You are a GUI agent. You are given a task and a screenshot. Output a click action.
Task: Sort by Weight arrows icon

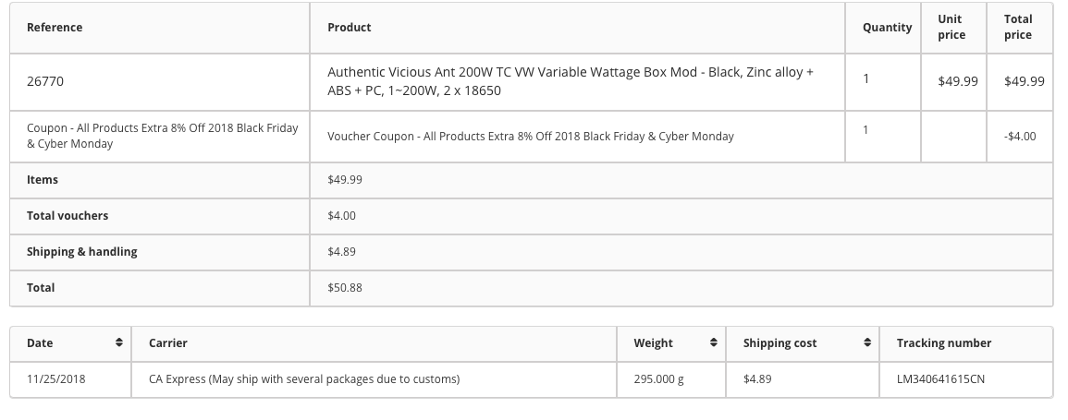(713, 342)
